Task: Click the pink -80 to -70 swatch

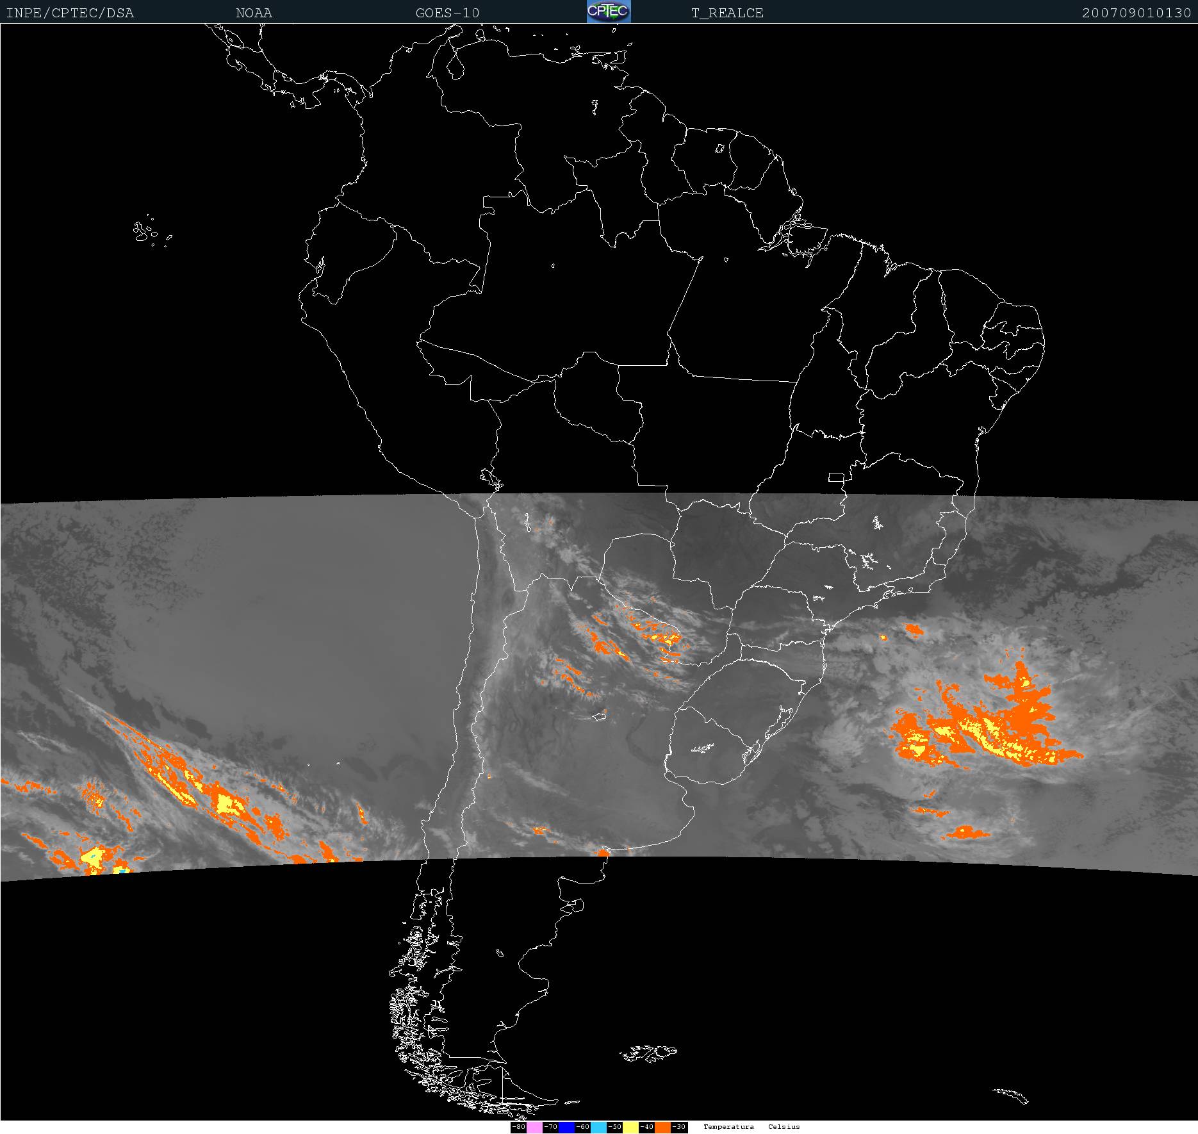Action: 534,1127
